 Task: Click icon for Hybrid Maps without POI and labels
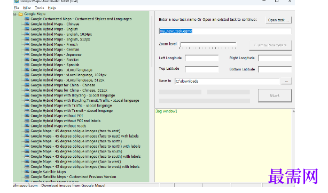pyautogui.click(x=27, y=121)
